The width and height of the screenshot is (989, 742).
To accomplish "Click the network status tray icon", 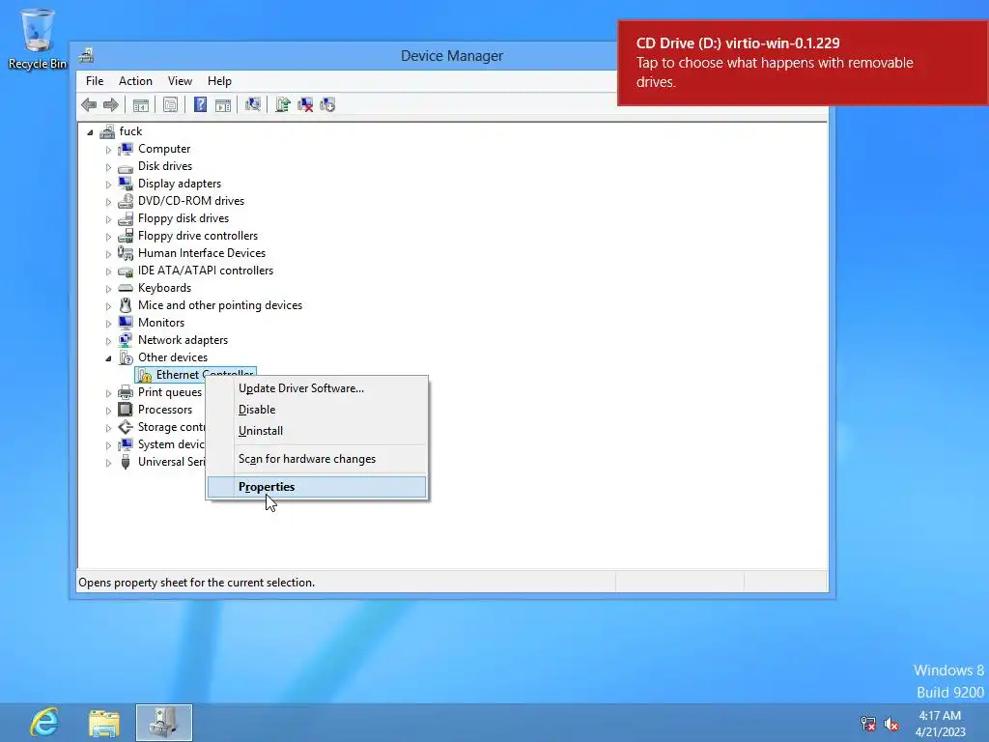I will pos(868,724).
